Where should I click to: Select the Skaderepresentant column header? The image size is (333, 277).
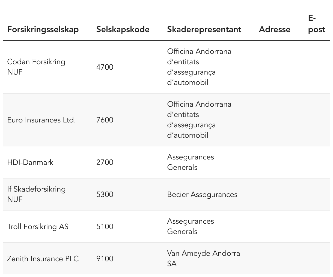point(204,29)
